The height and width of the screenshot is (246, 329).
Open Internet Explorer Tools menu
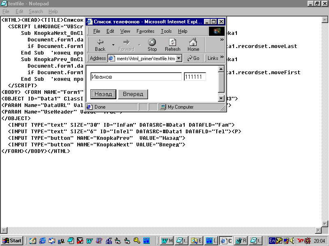click(166, 31)
